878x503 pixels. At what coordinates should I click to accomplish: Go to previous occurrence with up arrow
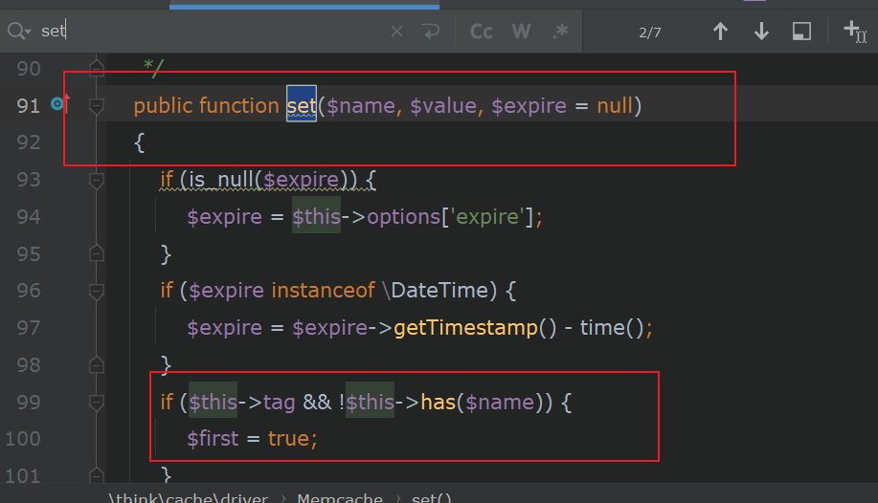coord(720,32)
